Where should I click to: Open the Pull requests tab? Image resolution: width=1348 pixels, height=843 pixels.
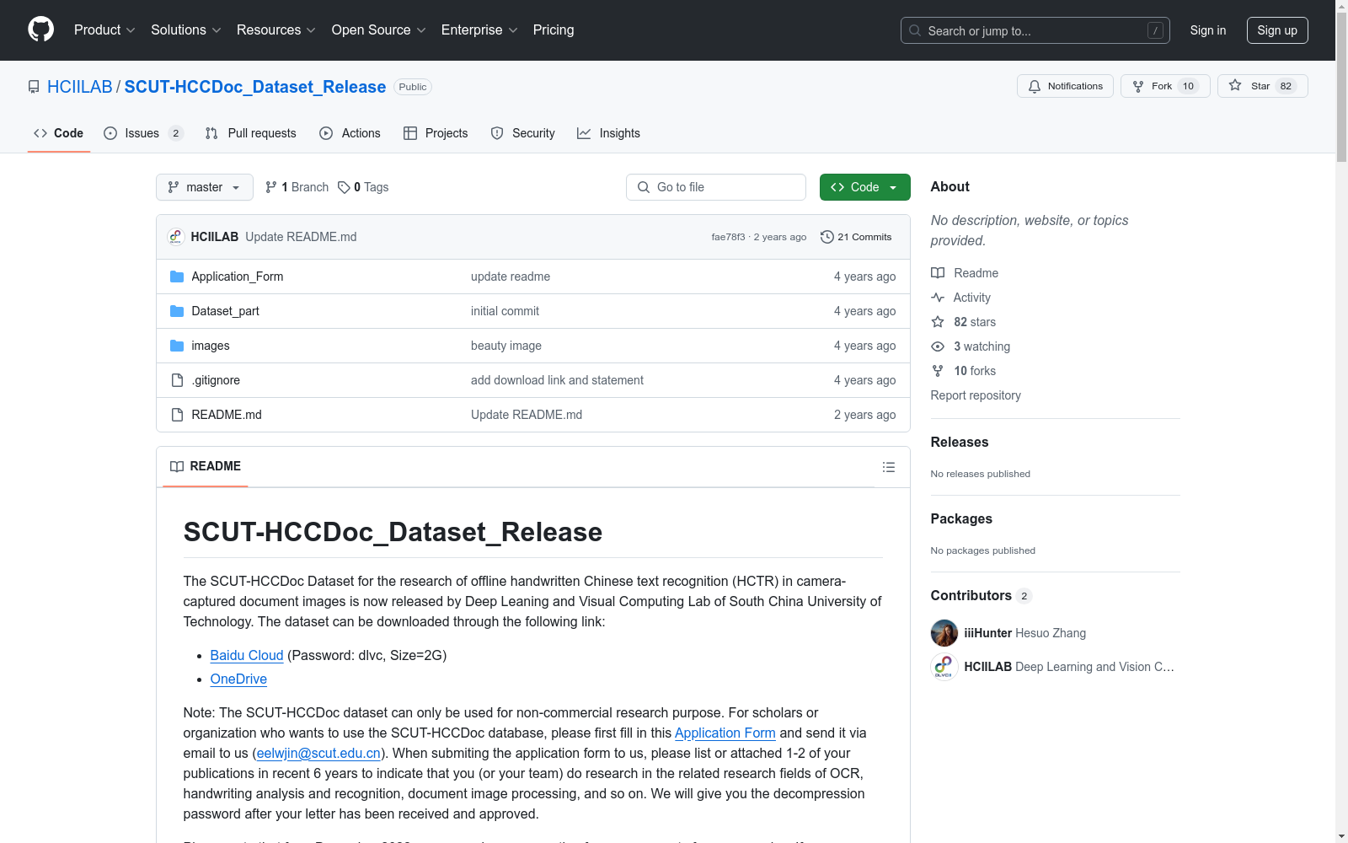pos(251,133)
